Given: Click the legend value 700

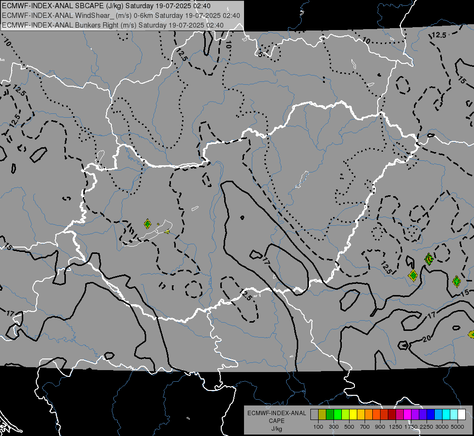Looking at the screenshot, I should point(365,427).
